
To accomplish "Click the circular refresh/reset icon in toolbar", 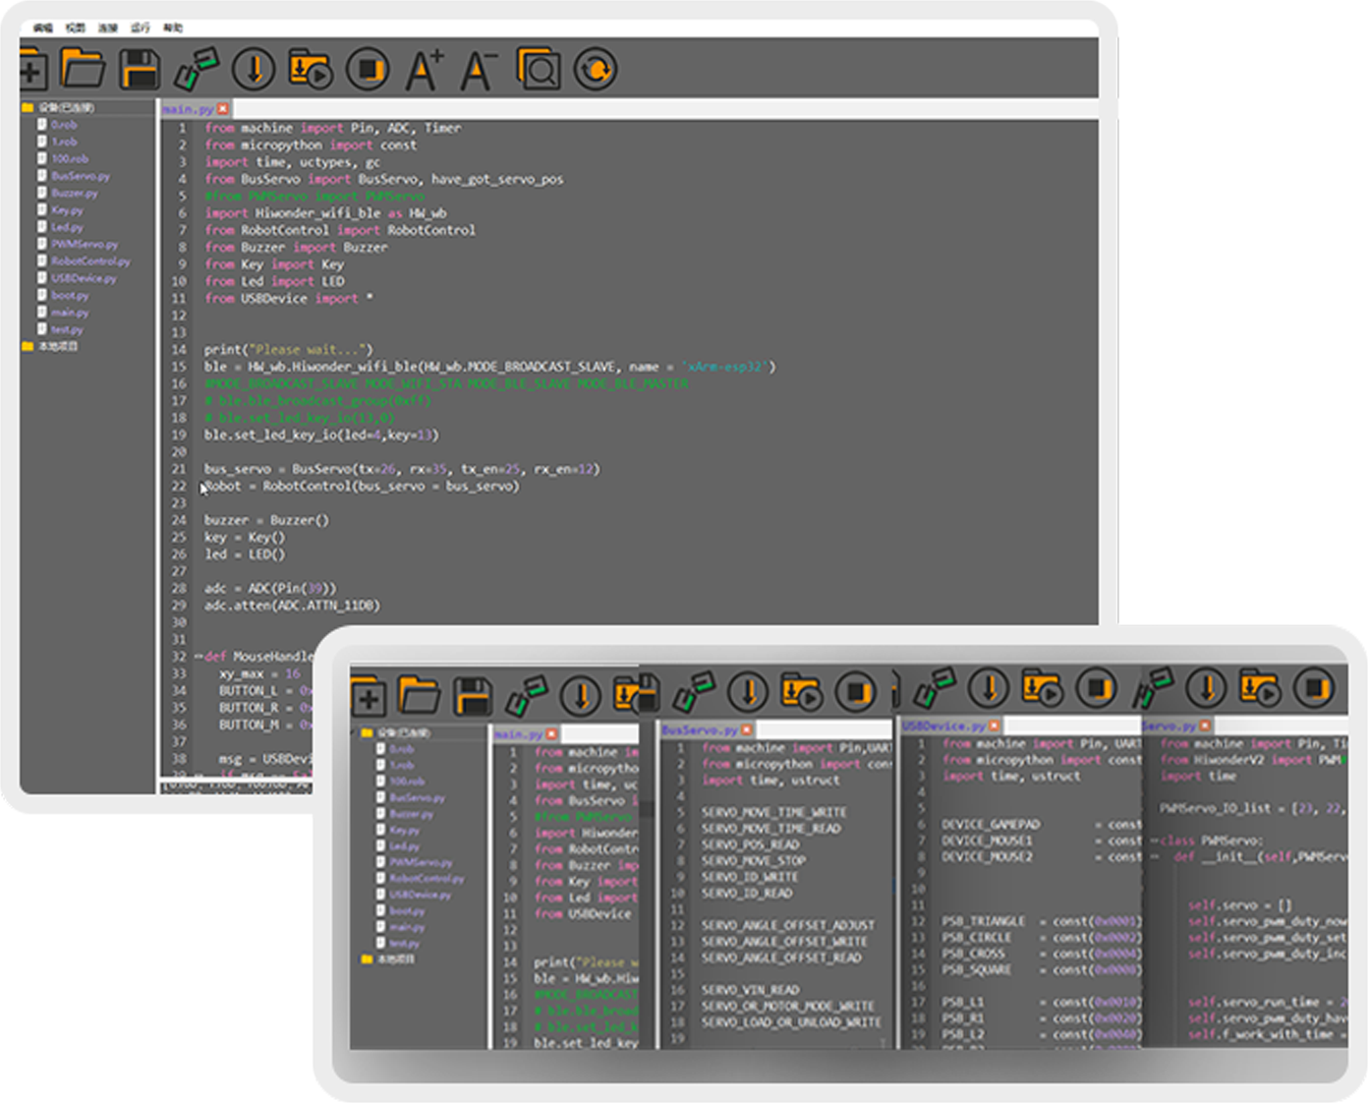I will (596, 70).
